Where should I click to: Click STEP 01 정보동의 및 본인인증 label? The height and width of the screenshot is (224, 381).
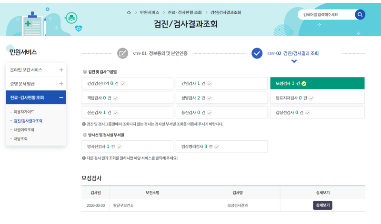coord(160,53)
